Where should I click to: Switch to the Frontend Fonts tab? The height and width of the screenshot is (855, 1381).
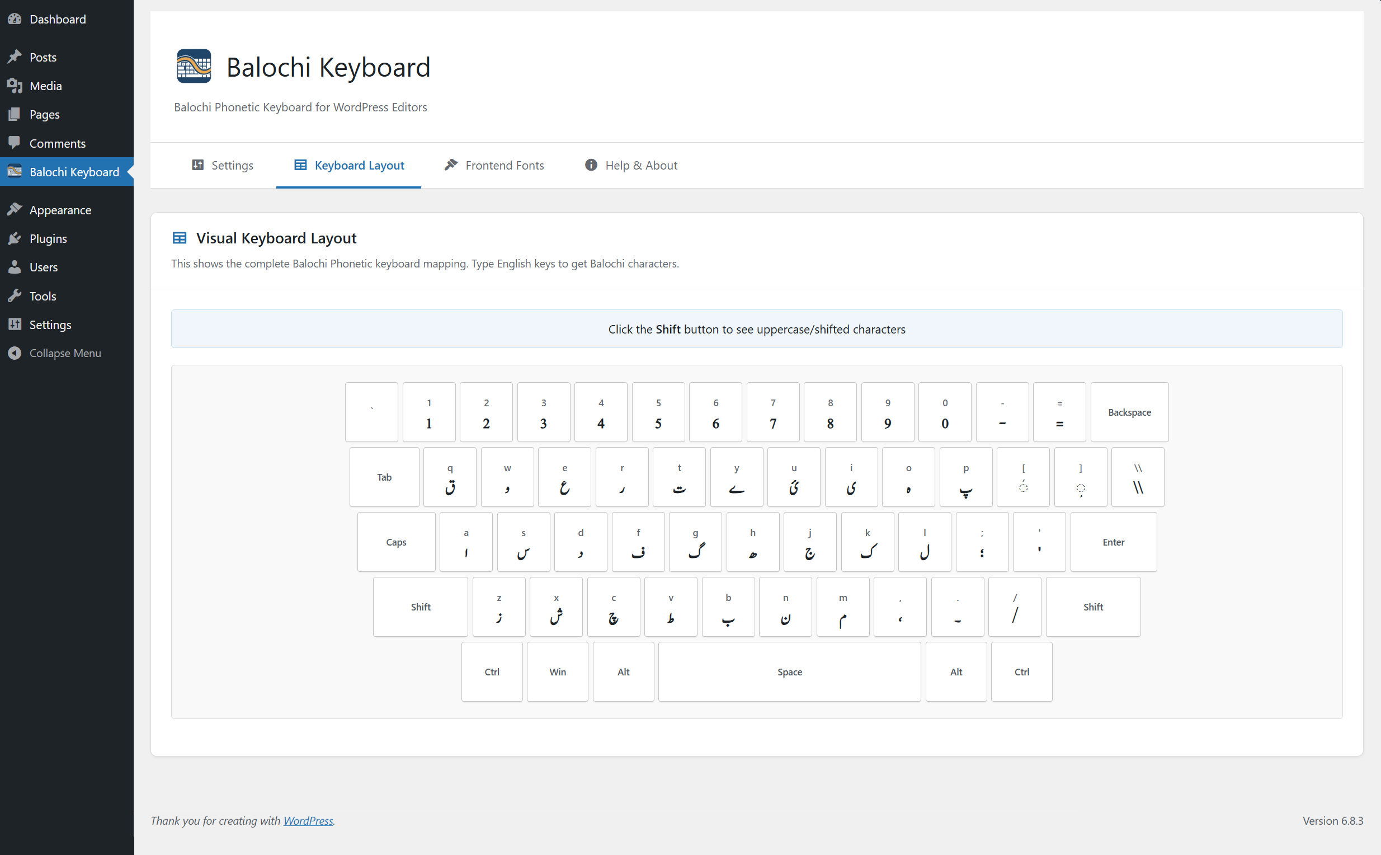click(x=494, y=165)
